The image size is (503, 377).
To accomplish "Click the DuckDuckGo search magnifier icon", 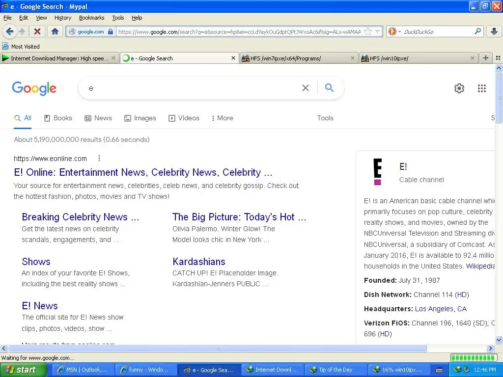I will tap(477, 31).
